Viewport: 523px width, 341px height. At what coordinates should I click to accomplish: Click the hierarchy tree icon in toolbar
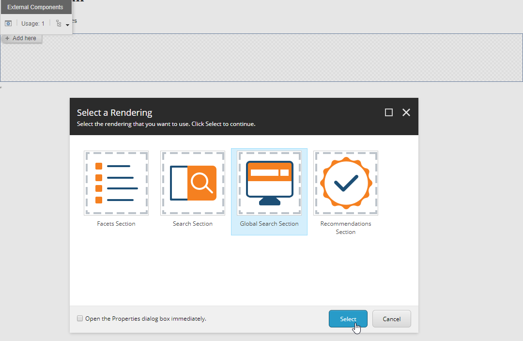[x=59, y=23]
